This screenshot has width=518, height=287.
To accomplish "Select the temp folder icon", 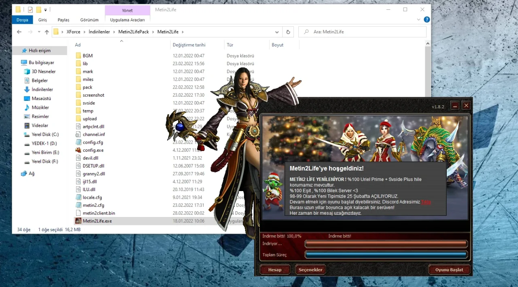I will point(79,111).
